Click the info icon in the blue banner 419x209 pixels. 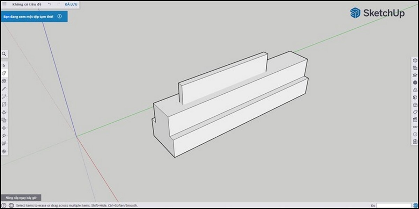(x=59, y=16)
